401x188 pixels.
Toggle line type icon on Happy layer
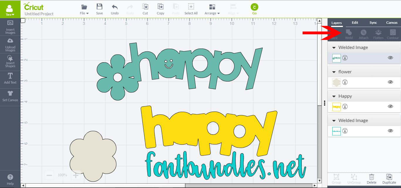[345, 106]
